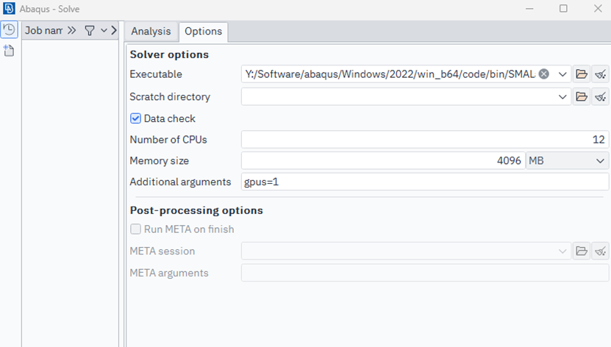
Task: Click the META arguments field
Action: (425, 273)
